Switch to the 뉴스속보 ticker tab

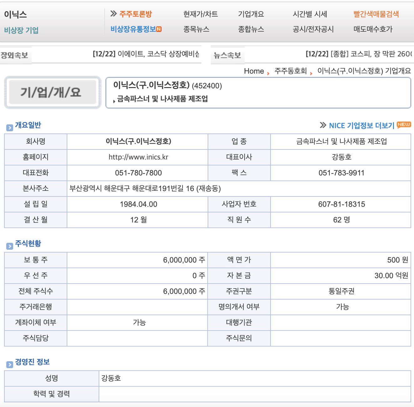[x=227, y=55]
